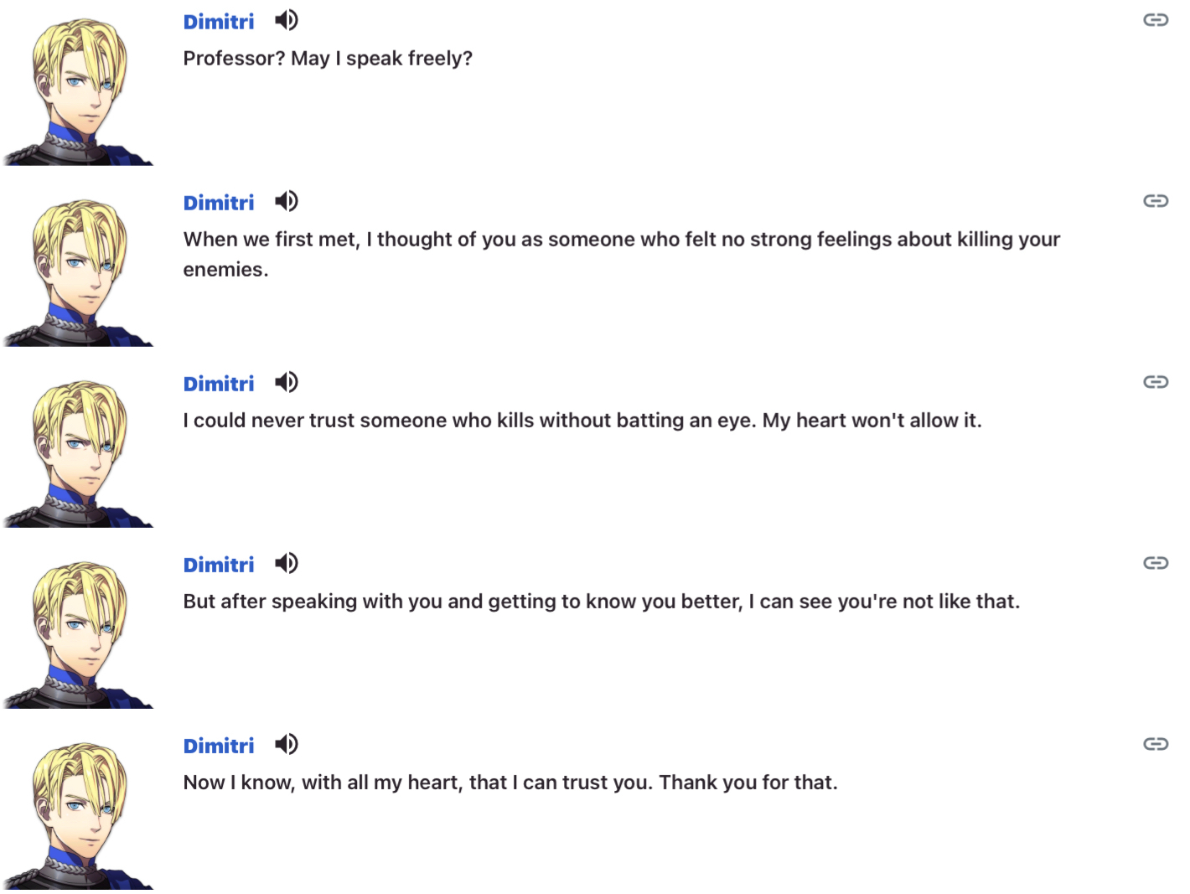Click Dimitri portrait beside "Now I know" line
The height and width of the screenshot is (894, 1190).
(79, 814)
